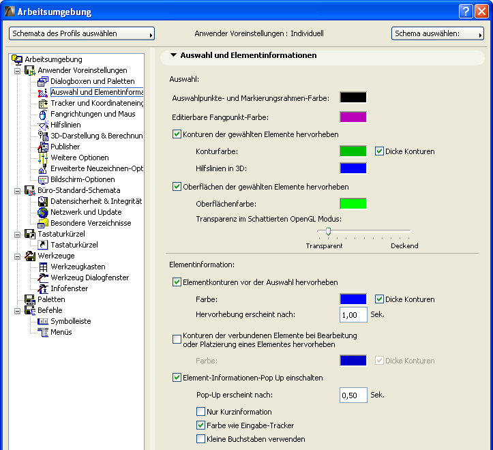Open Weitere Optionen tree entry

pos(80,157)
